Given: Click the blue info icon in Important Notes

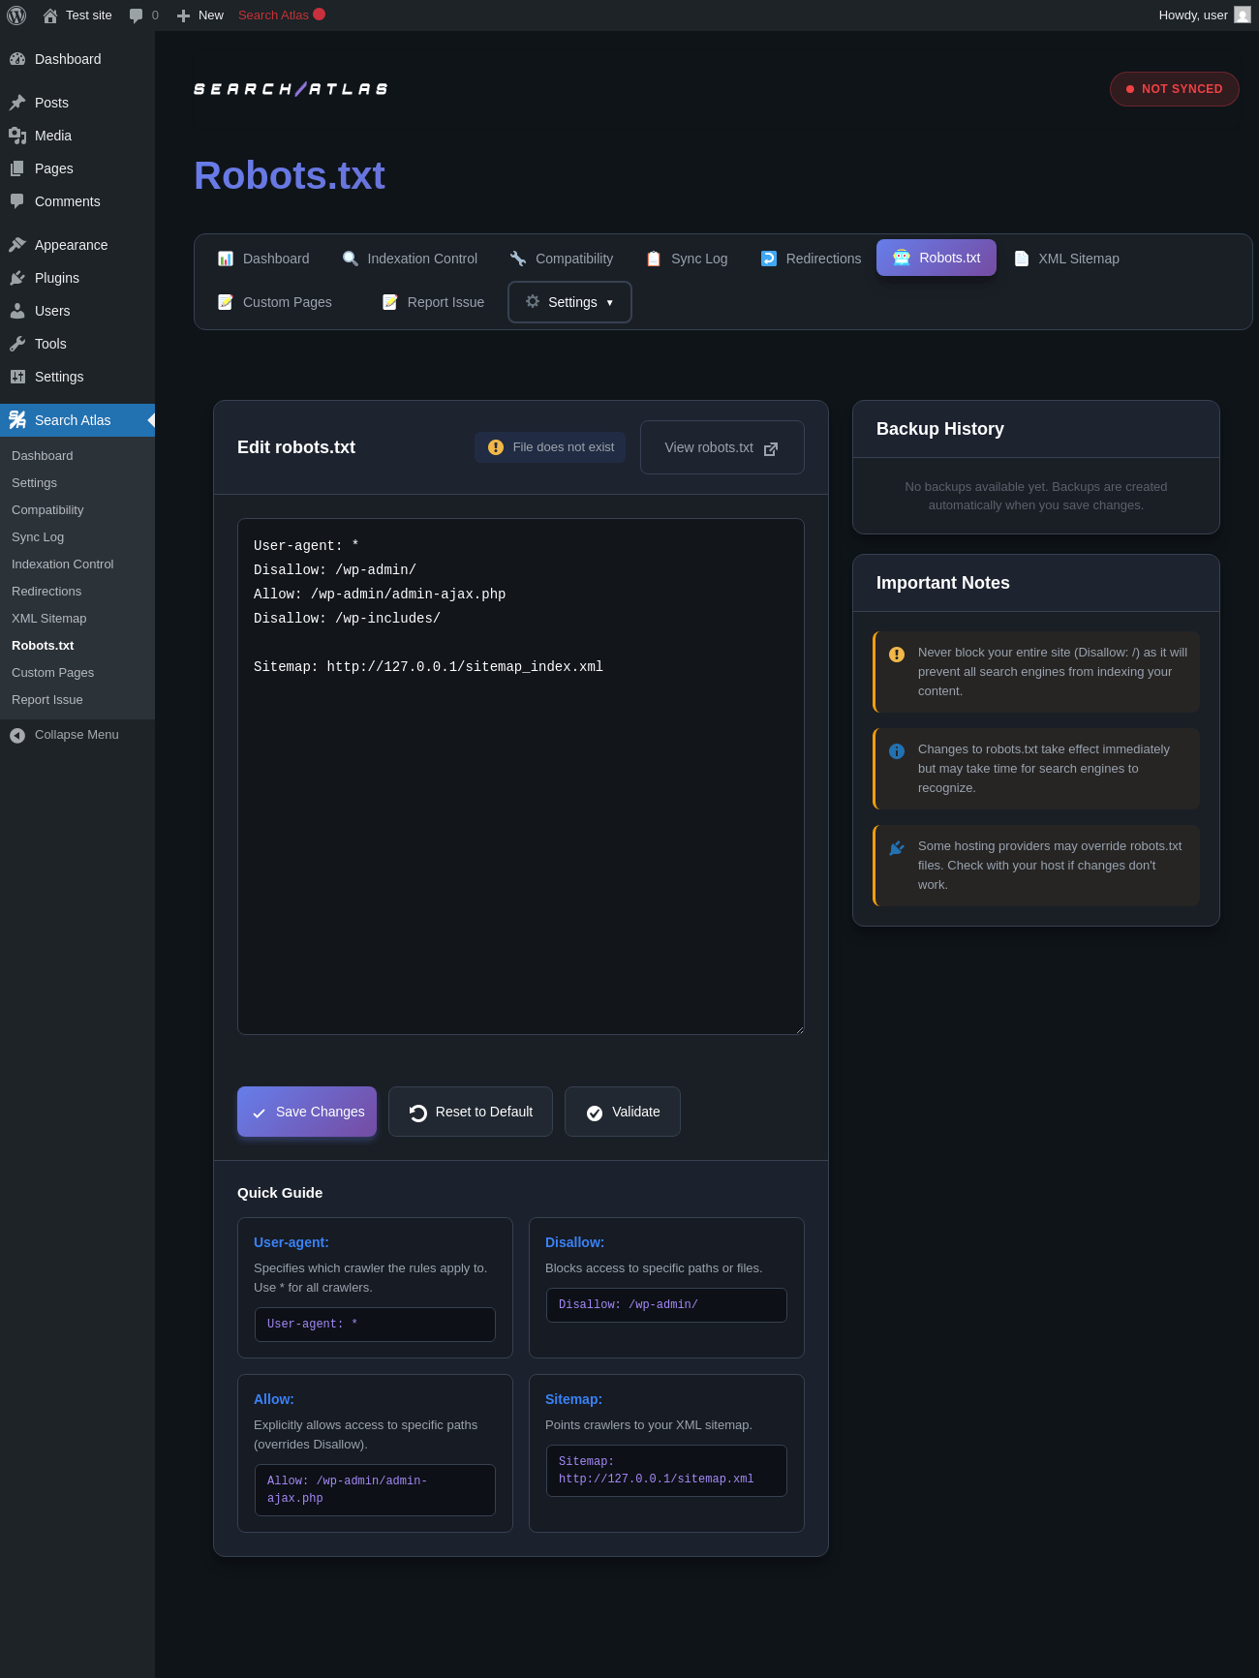Looking at the screenshot, I should pos(897,751).
